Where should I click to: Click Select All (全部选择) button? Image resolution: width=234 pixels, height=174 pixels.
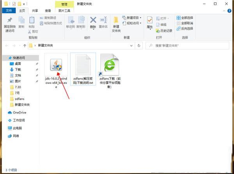[184, 17]
